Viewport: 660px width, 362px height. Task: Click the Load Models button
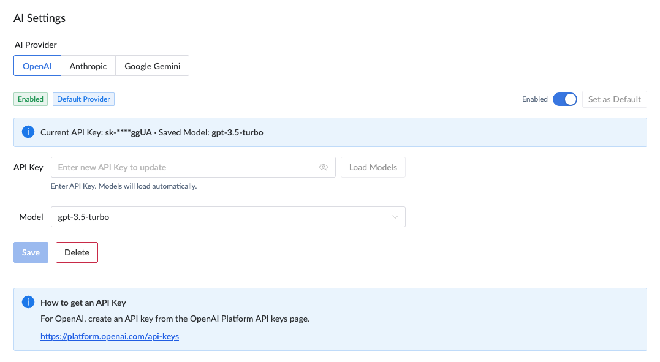pos(373,167)
